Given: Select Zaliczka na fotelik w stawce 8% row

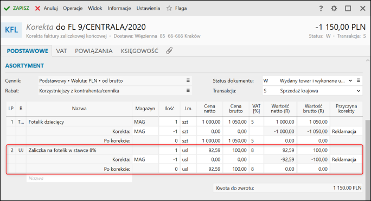Looking at the screenshot, I should (x=62, y=150).
